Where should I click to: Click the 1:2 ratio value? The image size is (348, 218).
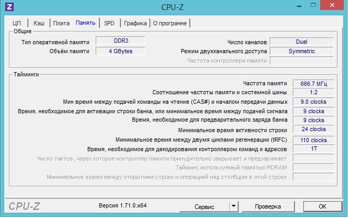(314, 93)
